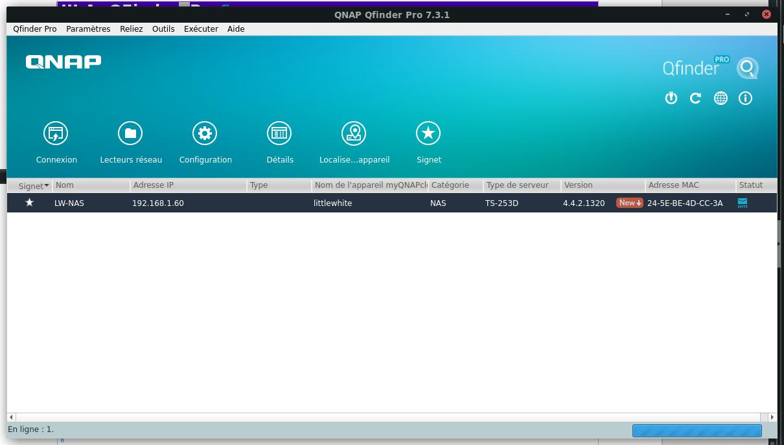Open the Paramètres menu
This screenshot has height=445, width=784.
point(88,29)
